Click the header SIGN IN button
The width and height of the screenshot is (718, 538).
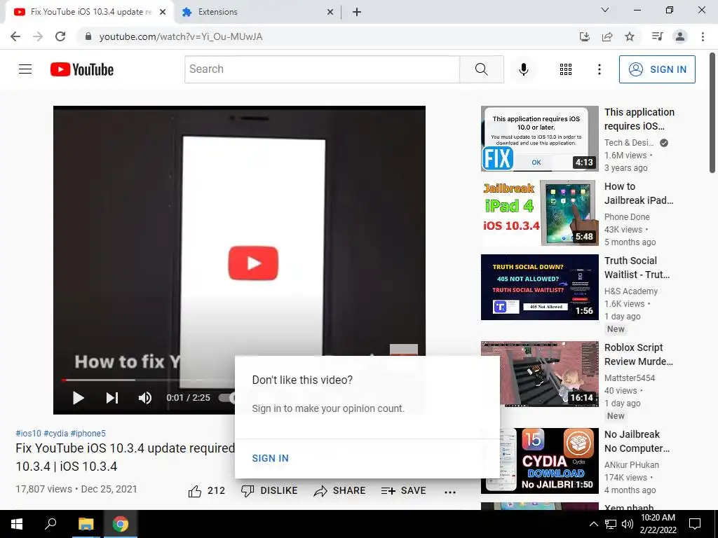pos(657,69)
